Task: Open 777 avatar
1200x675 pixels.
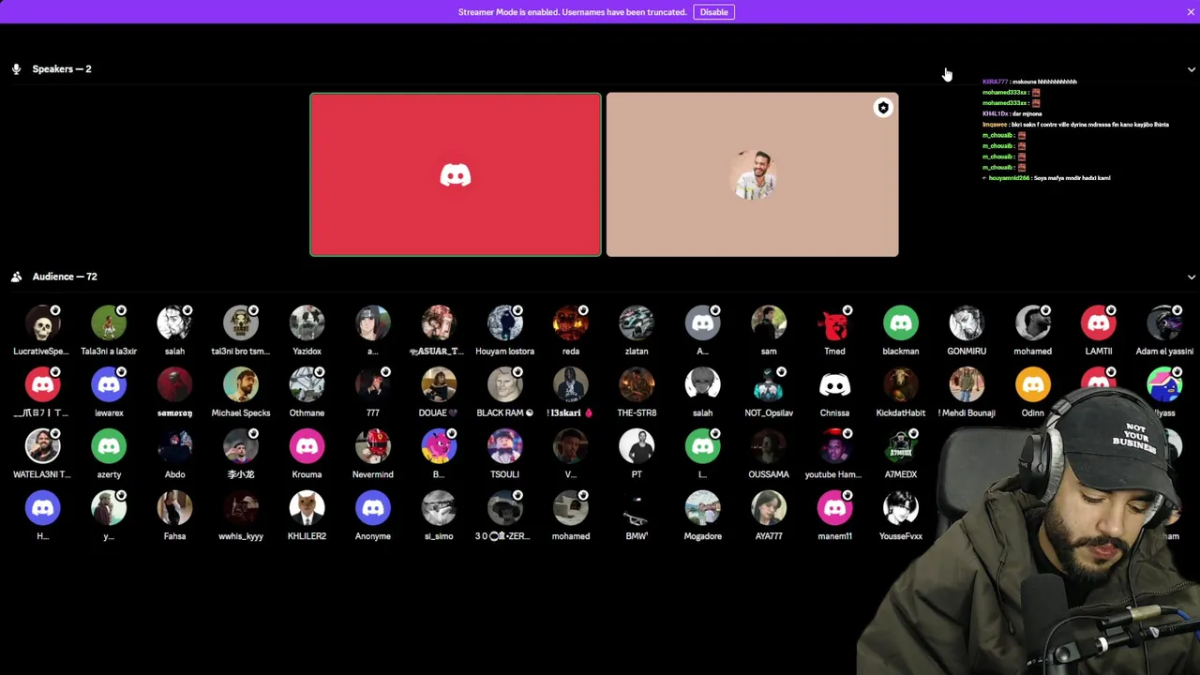Action: [x=373, y=385]
